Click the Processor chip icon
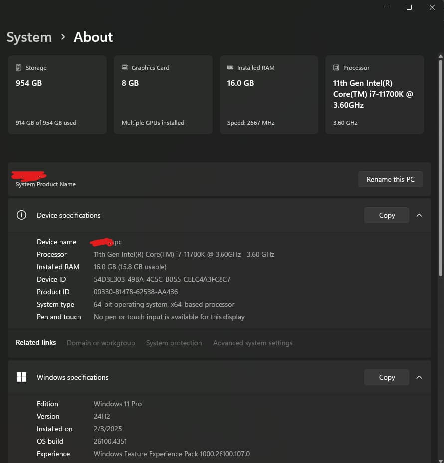Screen dimensions: 444x463 [x=336, y=67]
